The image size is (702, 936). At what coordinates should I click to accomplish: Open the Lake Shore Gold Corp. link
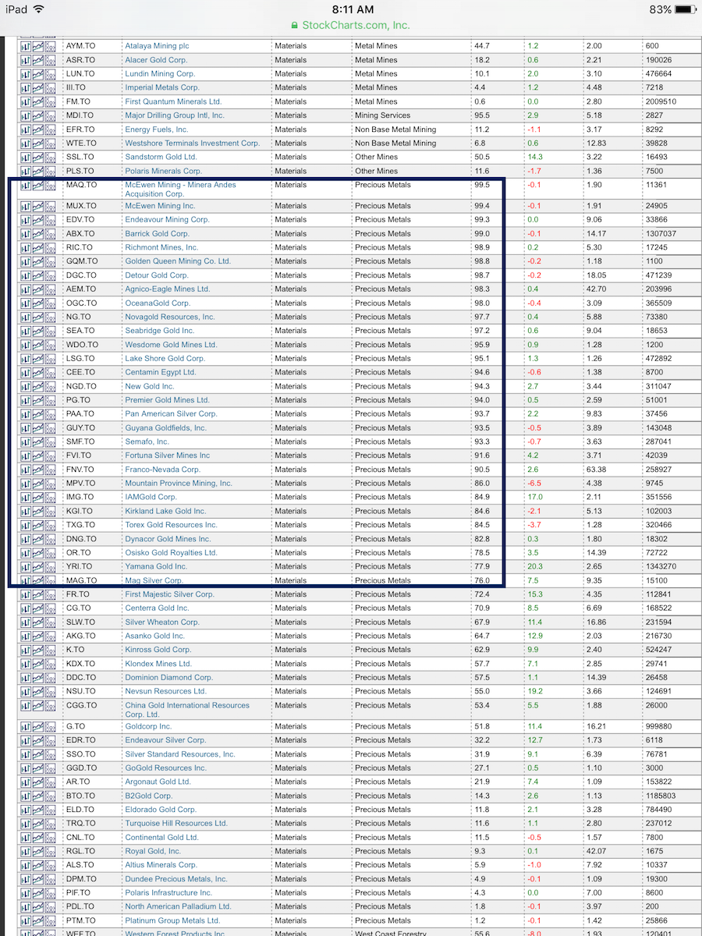click(x=165, y=359)
